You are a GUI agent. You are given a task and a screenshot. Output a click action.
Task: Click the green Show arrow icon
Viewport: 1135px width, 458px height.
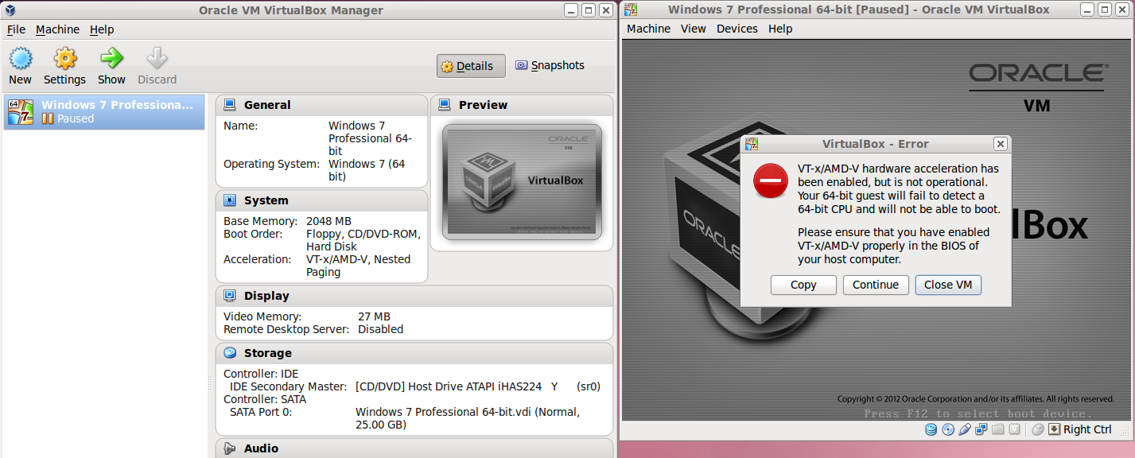pyautogui.click(x=111, y=58)
